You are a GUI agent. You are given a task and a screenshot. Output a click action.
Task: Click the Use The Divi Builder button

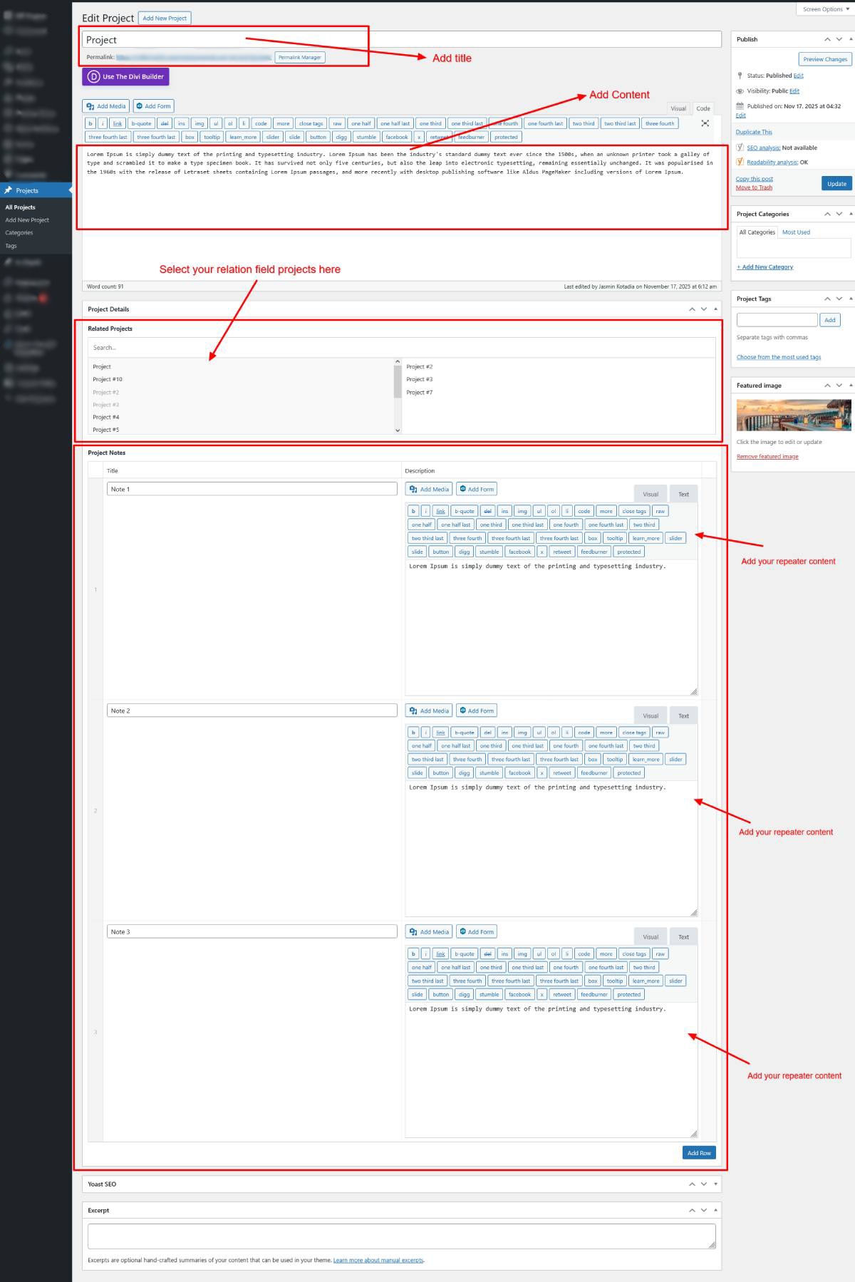point(125,76)
